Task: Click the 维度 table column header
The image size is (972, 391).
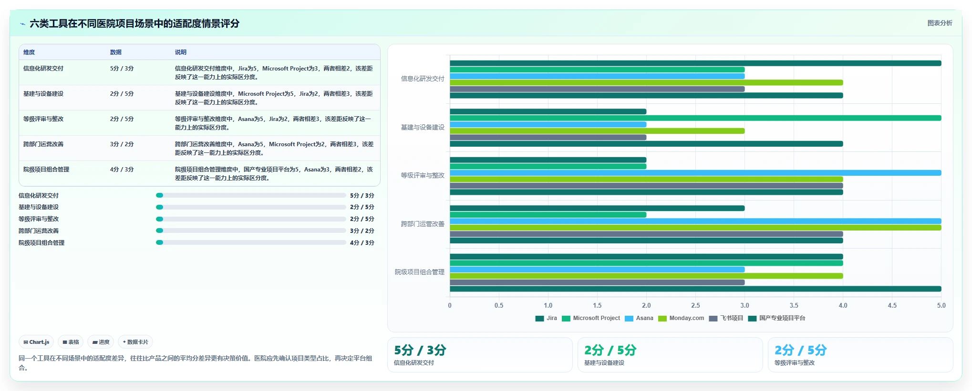Action: pyautogui.click(x=29, y=52)
